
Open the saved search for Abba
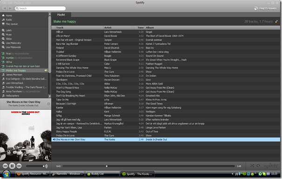[9, 39]
